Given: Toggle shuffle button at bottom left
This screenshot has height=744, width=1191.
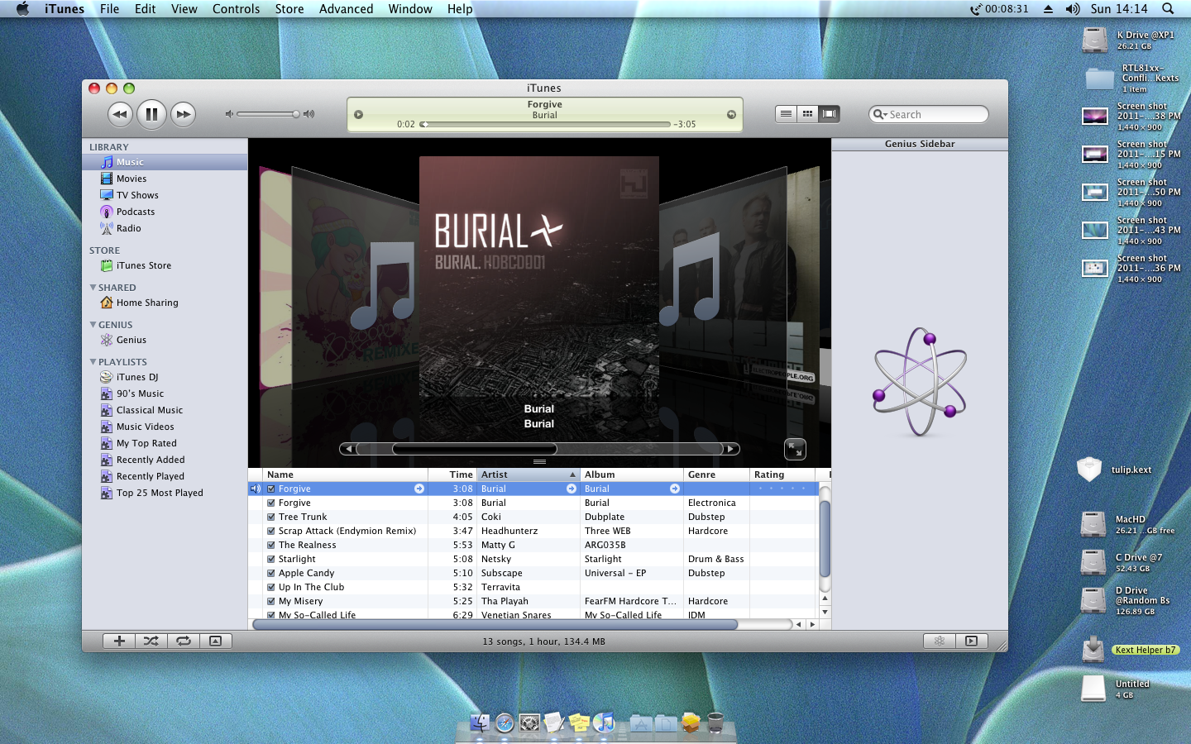Looking at the screenshot, I should (151, 641).
